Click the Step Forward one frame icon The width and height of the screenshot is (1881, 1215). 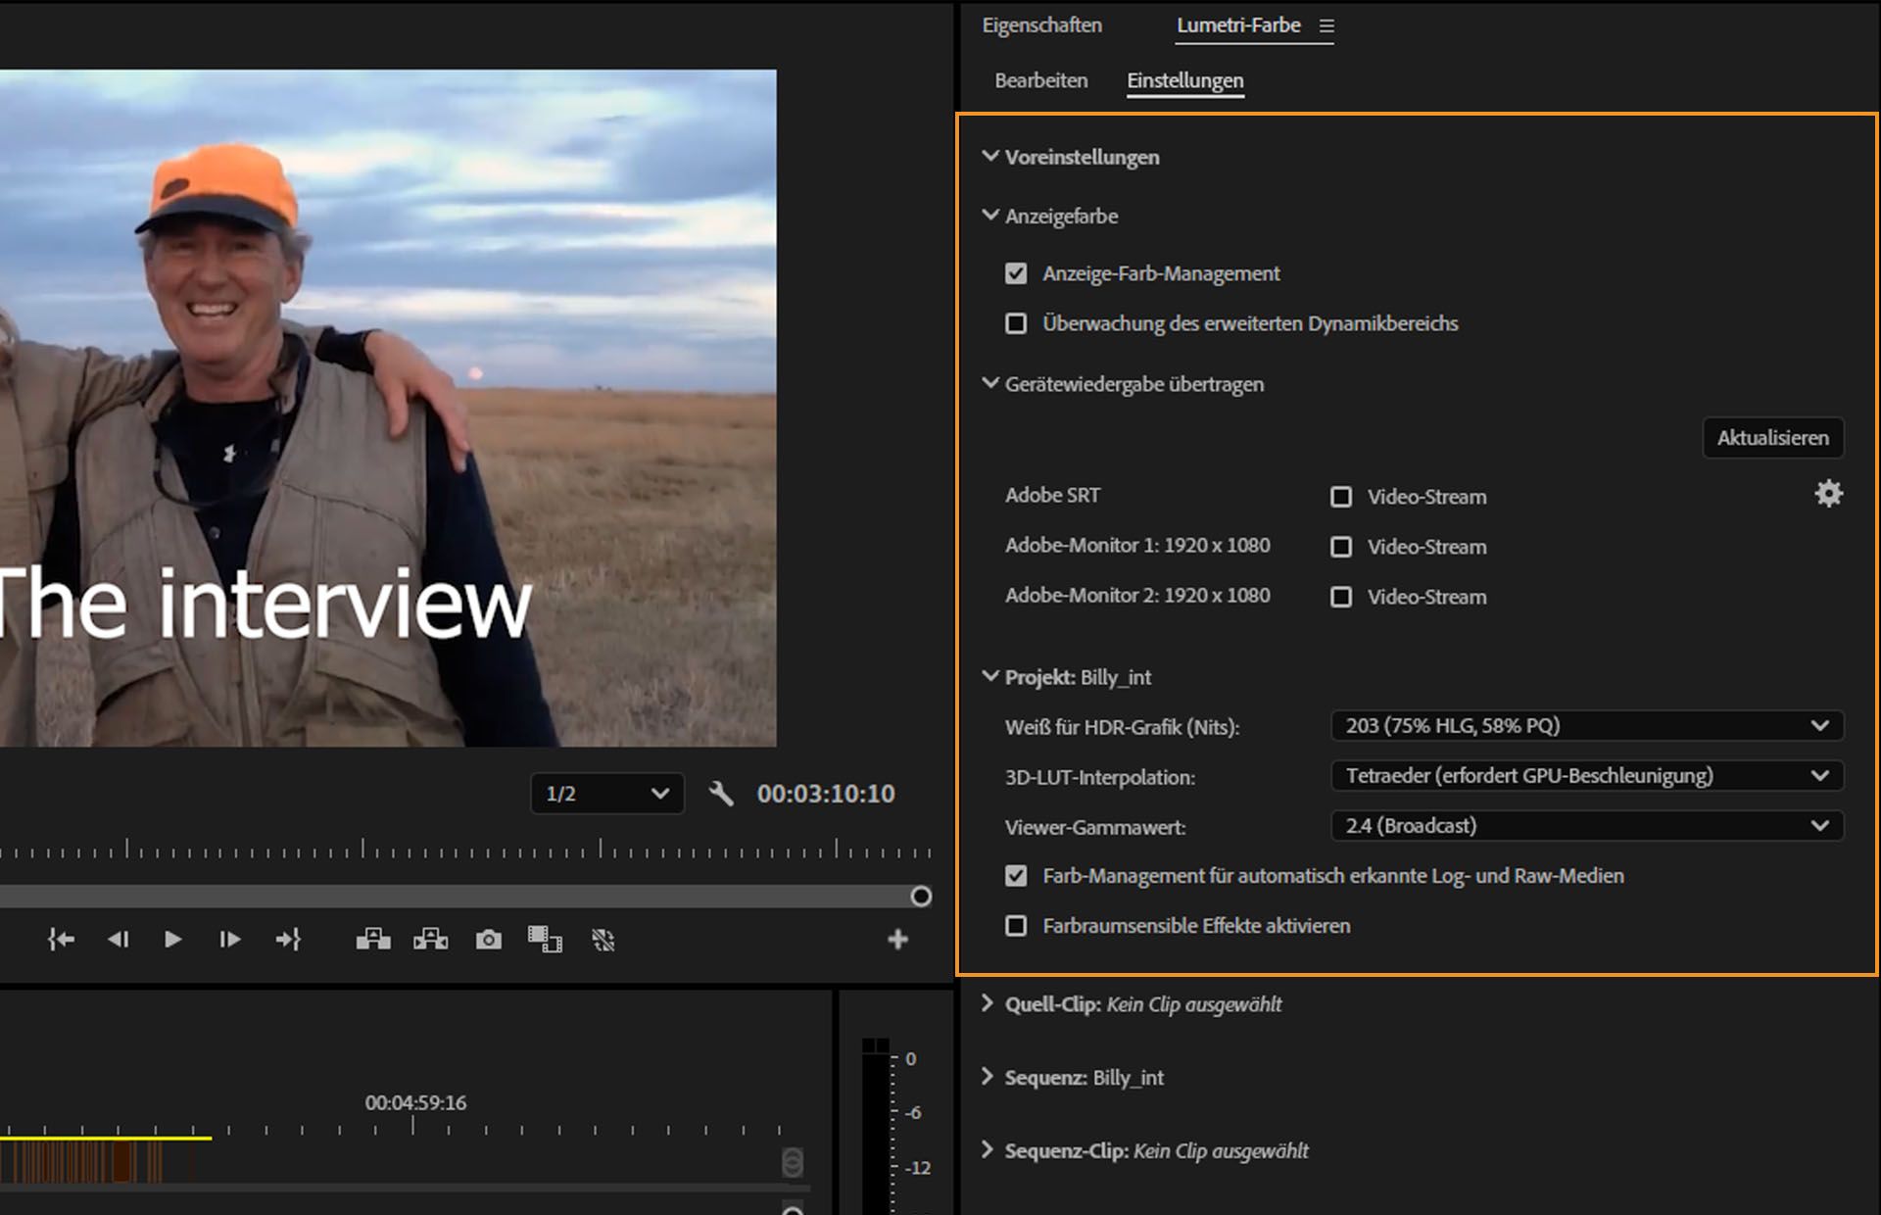tap(229, 939)
